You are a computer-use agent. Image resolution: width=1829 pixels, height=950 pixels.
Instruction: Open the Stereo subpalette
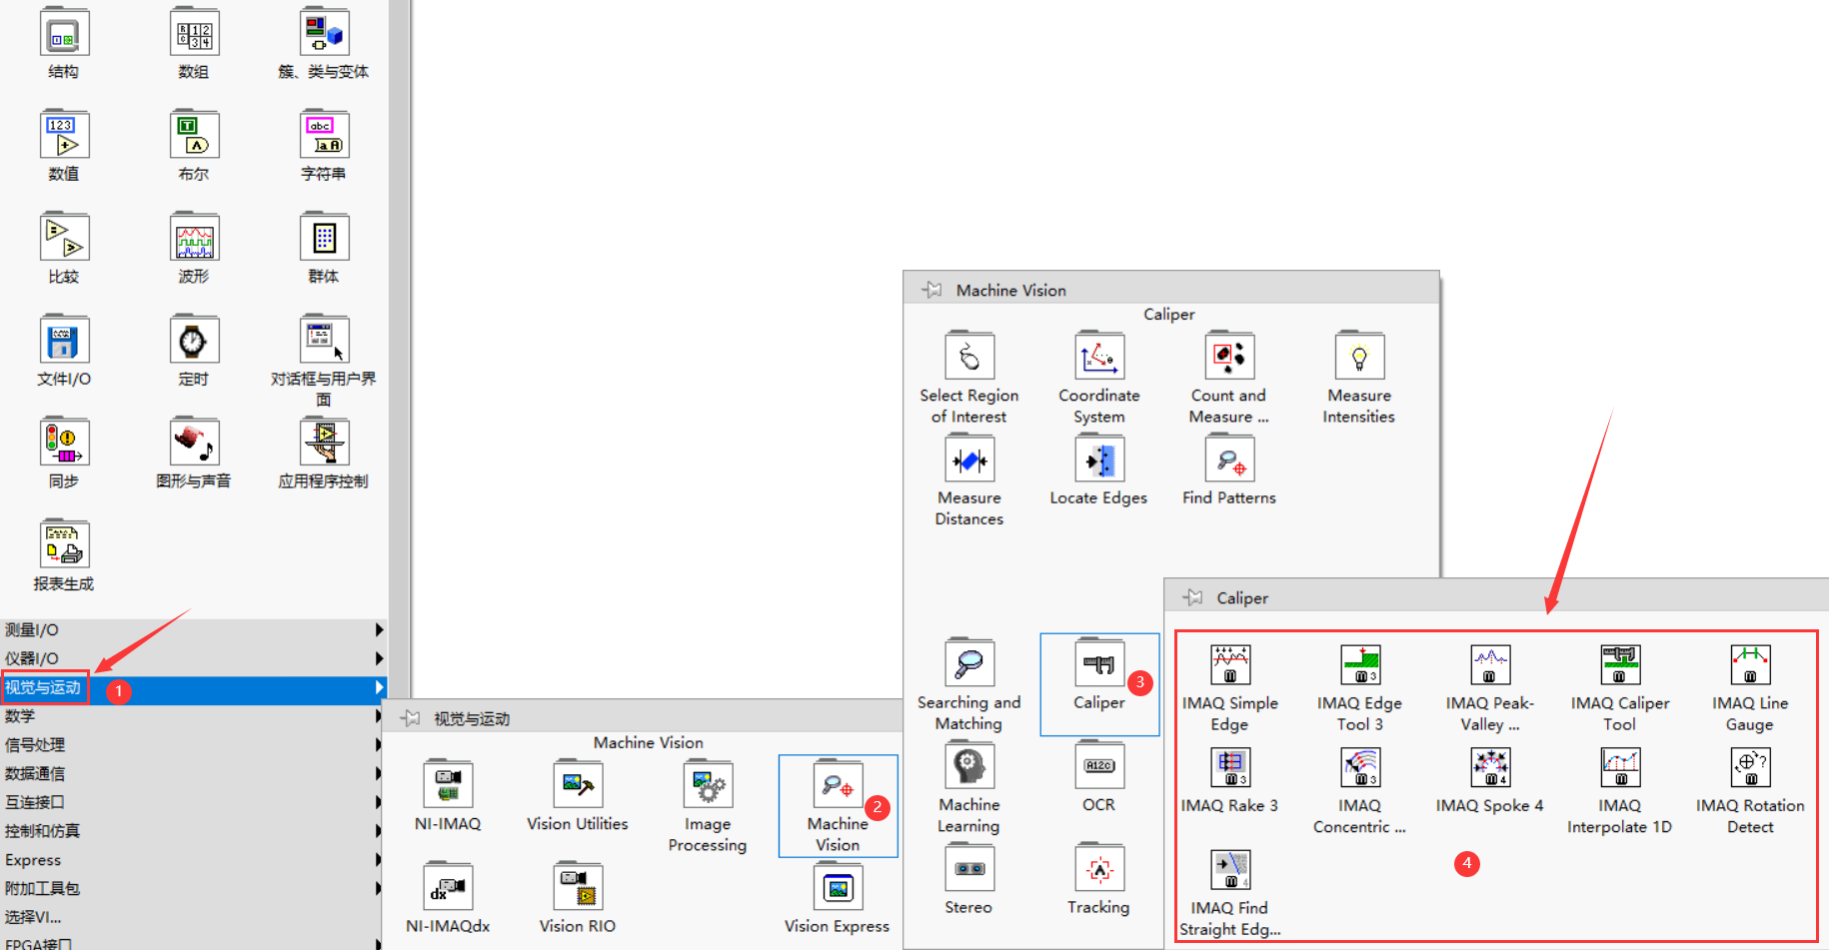[969, 868]
